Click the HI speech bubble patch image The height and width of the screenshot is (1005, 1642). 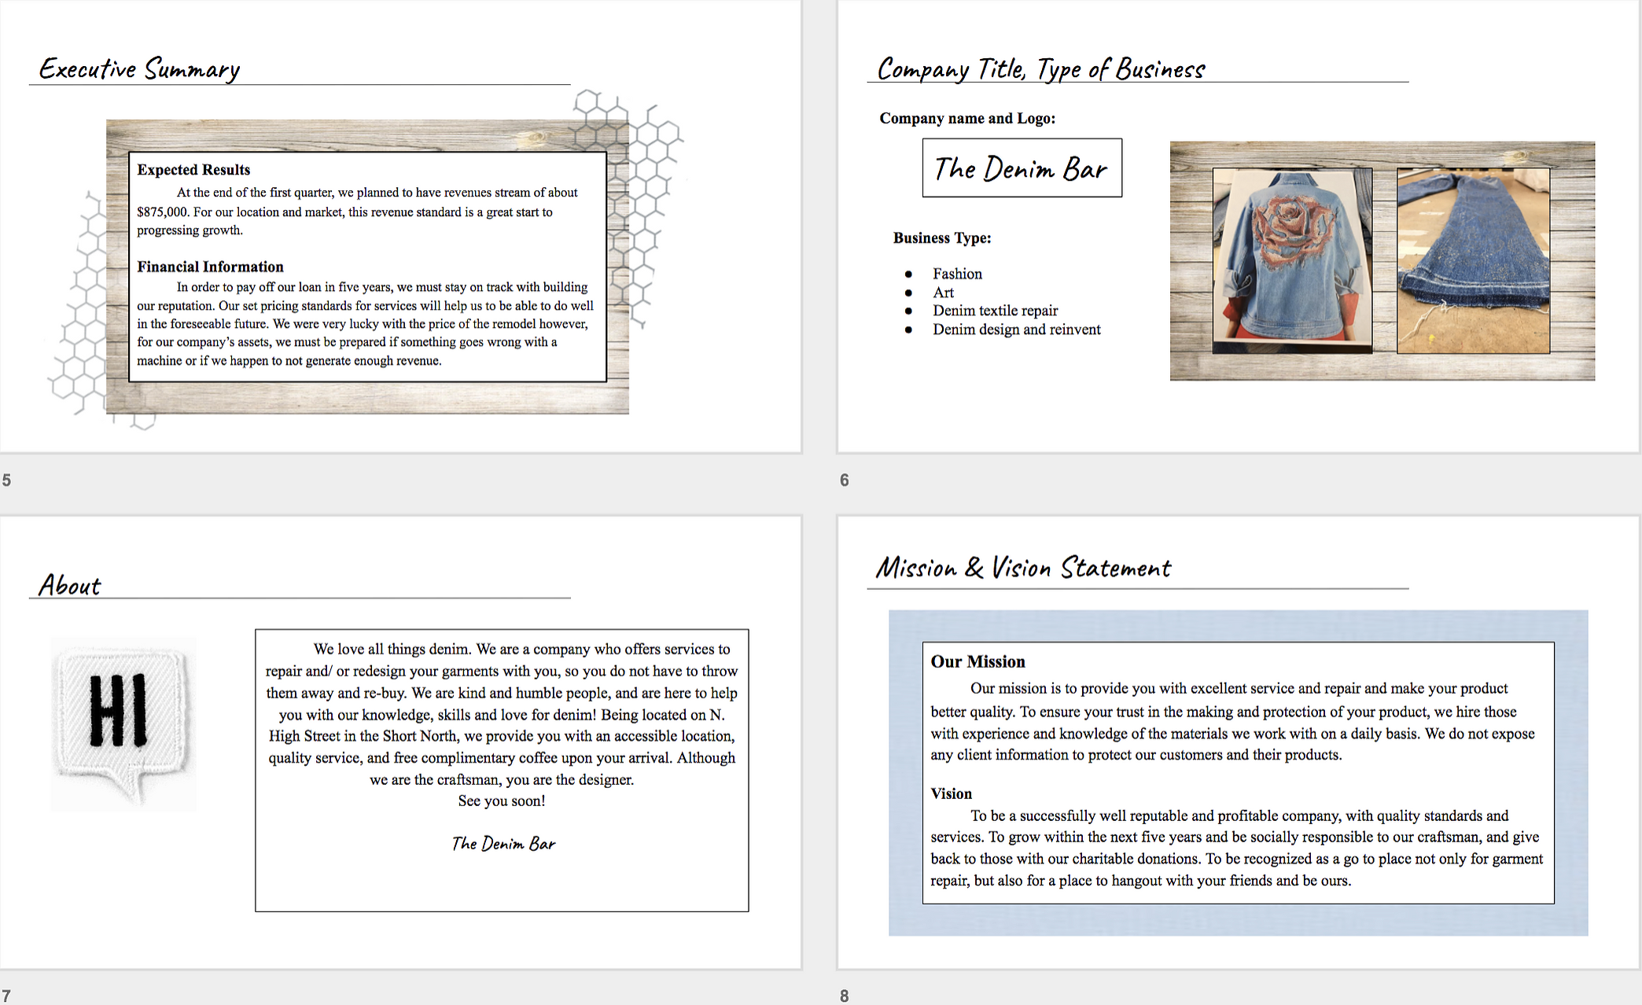(123, 723)
